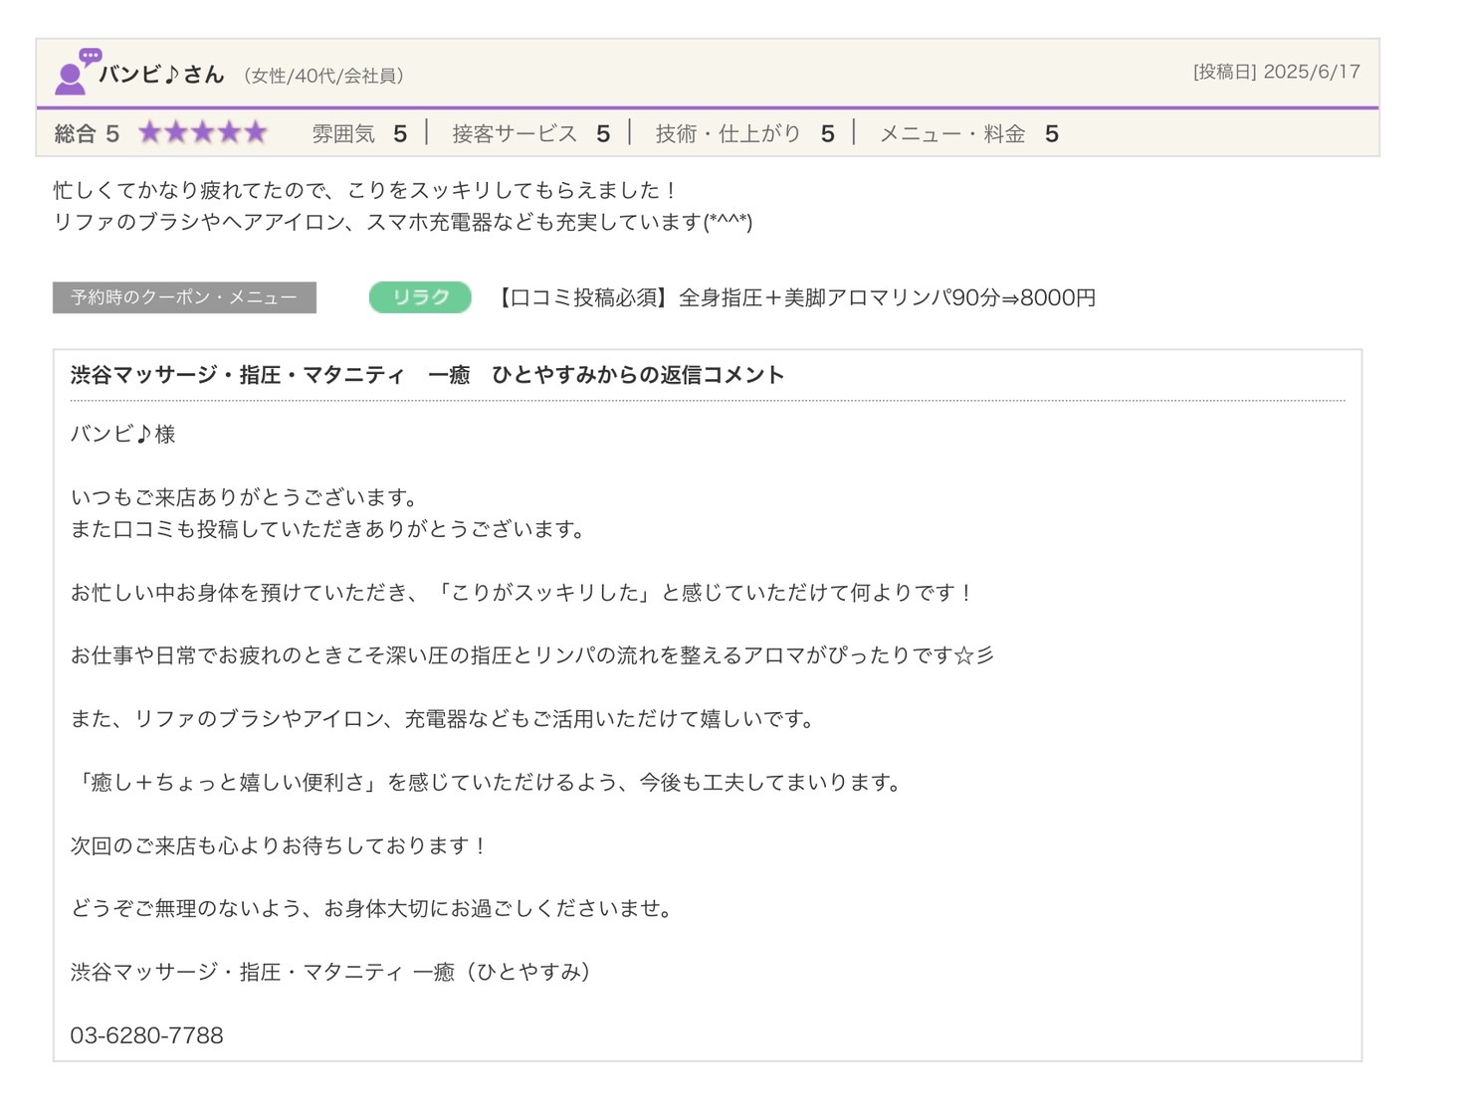This screenshot has height=1112, width=1458.
Task: Click the reviewer attributes (女性/40代/会社員)
Action: [x=323, y=76]
